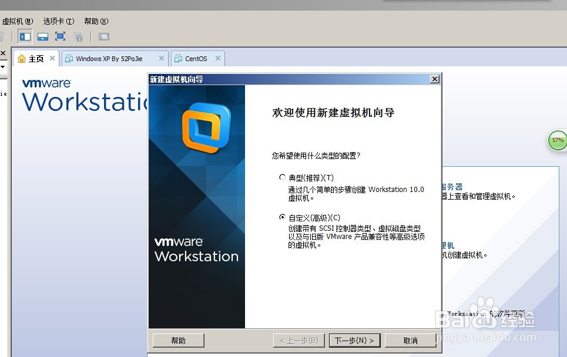The height and width of the screenshot is (357, 567).
Task: Toggle the library sidebar view icon
Action: 25,36
